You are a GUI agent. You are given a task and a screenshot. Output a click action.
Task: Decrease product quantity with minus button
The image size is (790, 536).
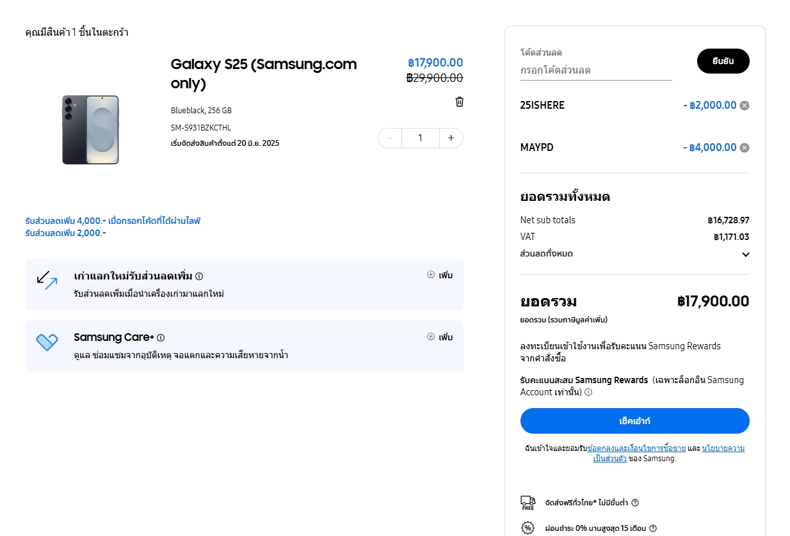(390, 138)
